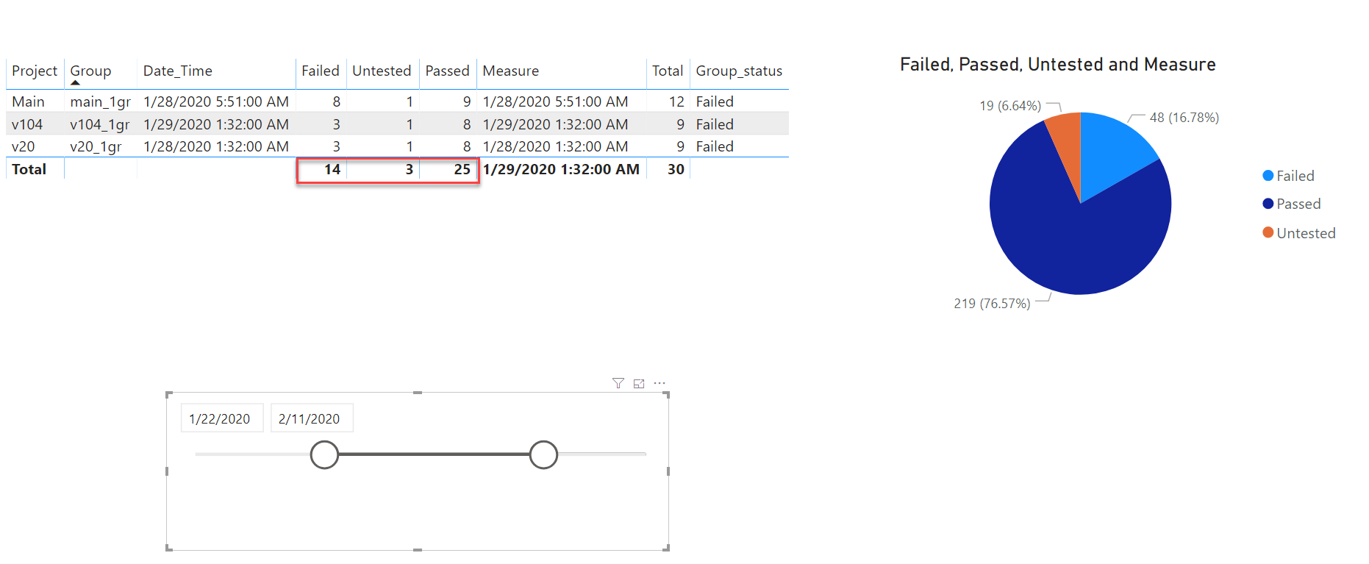
Task: Click the Total column header
Action: pos(668,71)
